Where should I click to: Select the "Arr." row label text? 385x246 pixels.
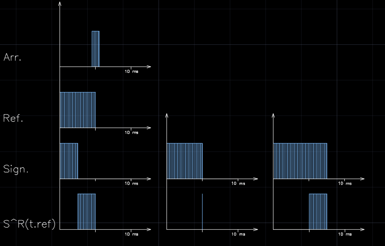click(12, 57)
